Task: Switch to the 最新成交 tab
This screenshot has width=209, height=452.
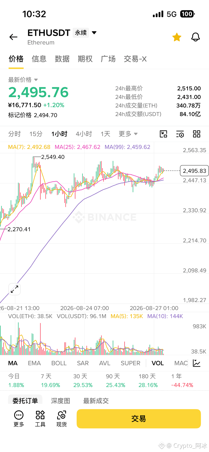Action: 96,401
